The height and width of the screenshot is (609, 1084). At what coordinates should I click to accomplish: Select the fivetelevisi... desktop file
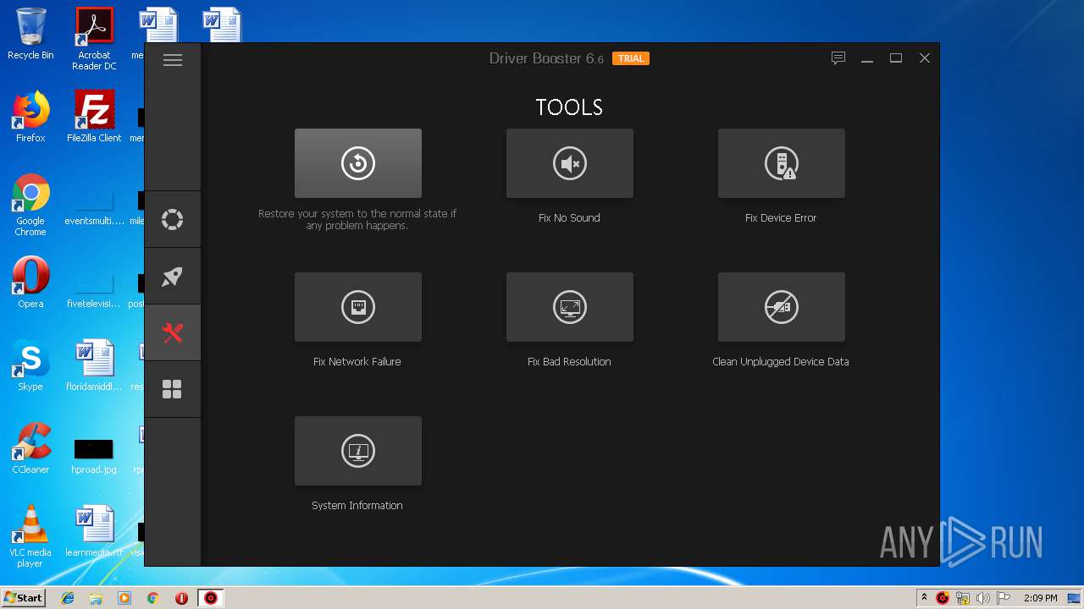click(x=94, y=288)
